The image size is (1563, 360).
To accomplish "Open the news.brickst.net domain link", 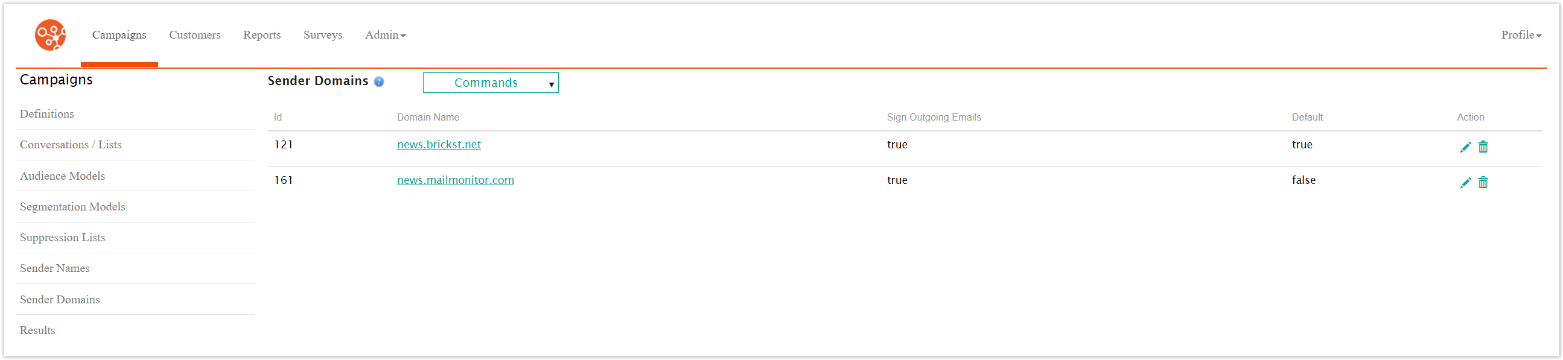I will coord(439,145).
